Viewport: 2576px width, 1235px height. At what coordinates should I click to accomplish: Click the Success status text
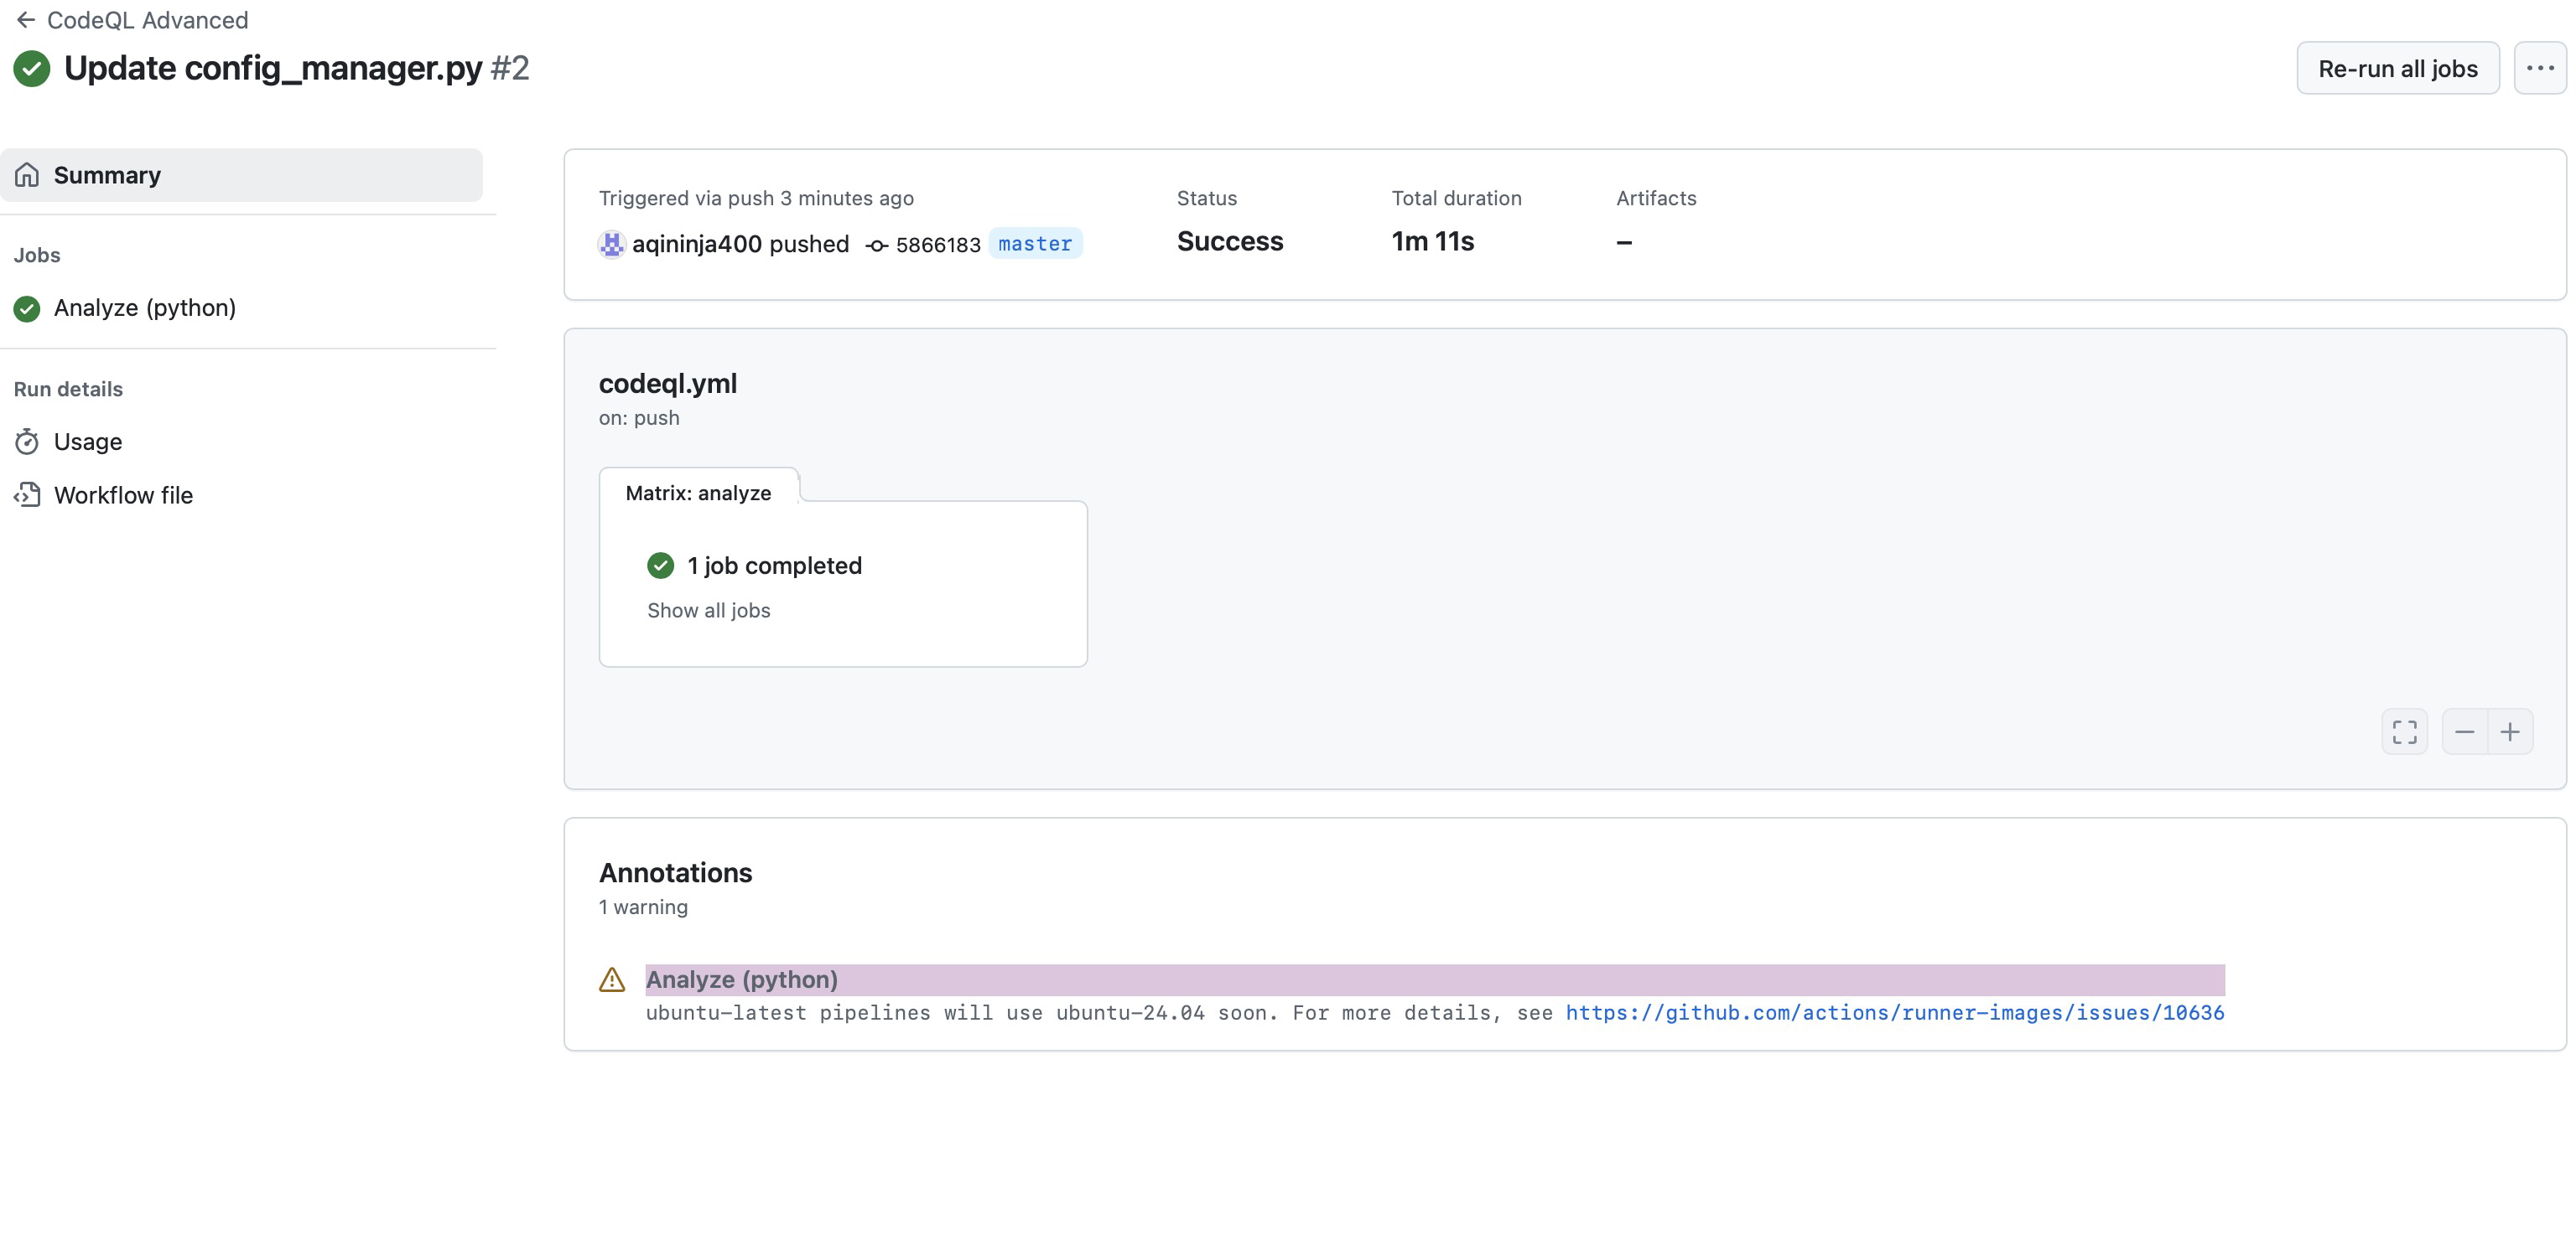[x=1229, y=240]
